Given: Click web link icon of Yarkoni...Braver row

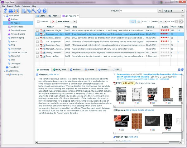Looking at the screenshot, I should point(44,38).
